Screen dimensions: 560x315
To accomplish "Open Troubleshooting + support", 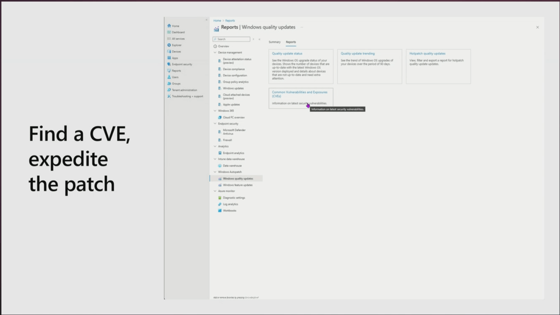I will [187, 96].
